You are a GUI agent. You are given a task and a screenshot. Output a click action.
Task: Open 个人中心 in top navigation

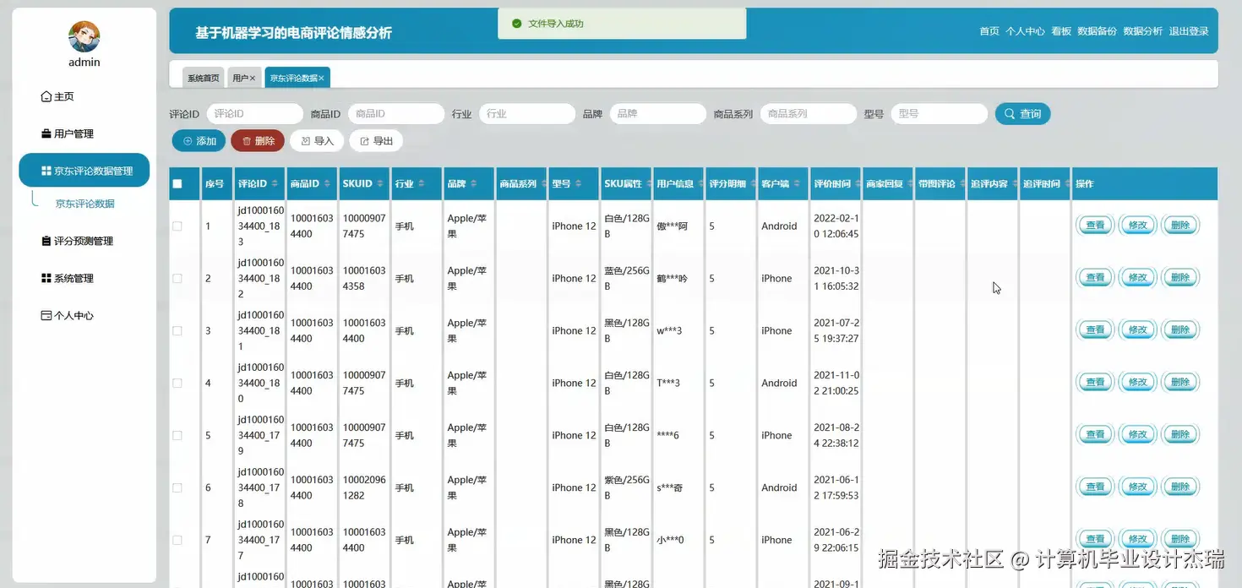[x=1025, y=31]
